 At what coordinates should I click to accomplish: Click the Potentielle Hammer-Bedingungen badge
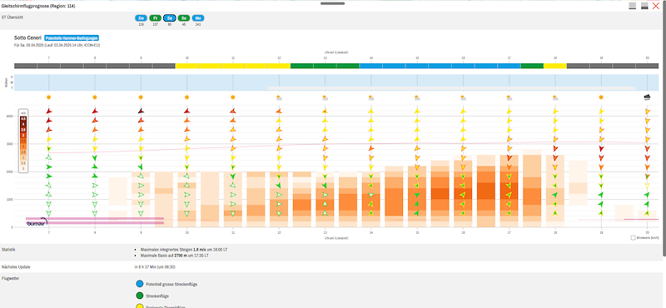(72, 37)
